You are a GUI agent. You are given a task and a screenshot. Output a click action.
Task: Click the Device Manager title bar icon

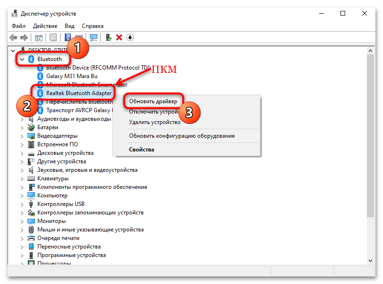coord(14,13)
